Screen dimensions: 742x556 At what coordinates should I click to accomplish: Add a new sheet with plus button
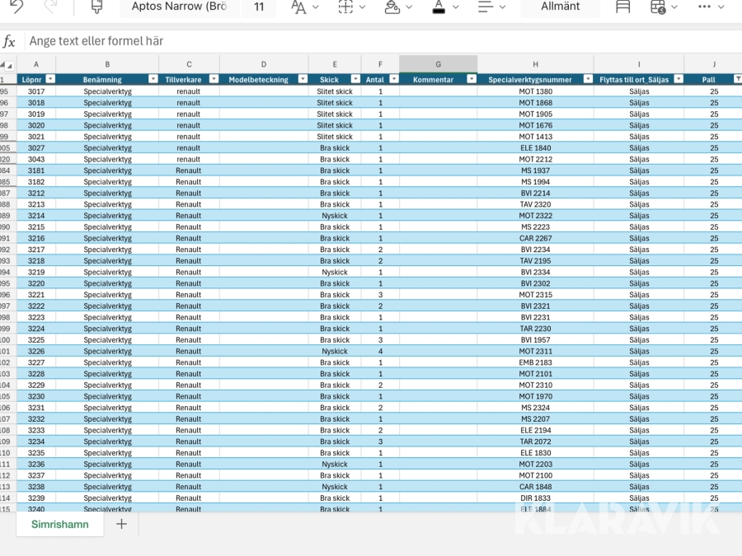[121, 524]
